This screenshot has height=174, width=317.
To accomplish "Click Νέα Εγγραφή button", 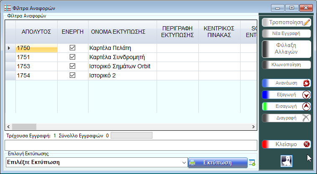I will pyautogui.click(x=287, y=33).
